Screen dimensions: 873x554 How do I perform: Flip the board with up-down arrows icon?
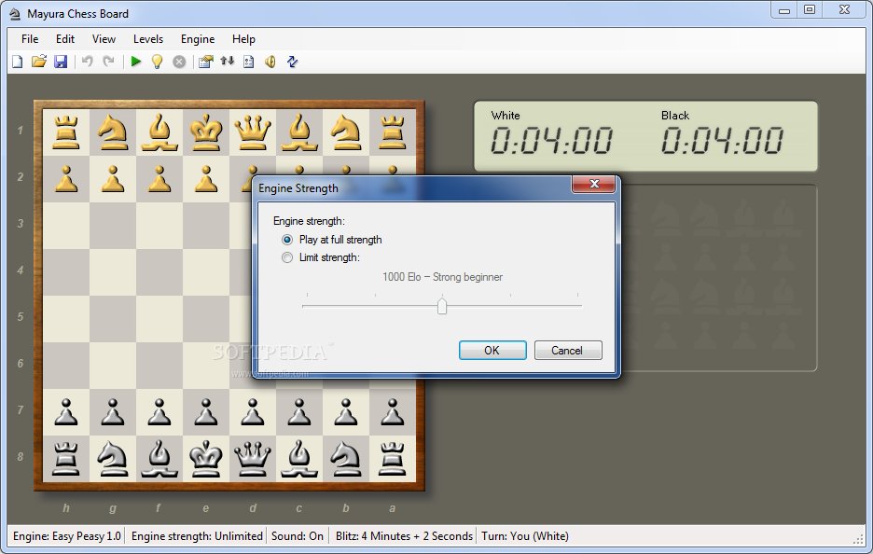228,61
